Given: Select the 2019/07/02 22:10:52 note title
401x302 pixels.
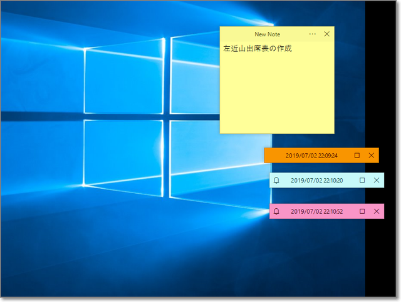Looking at the screenshot, I should click(316, 211).
